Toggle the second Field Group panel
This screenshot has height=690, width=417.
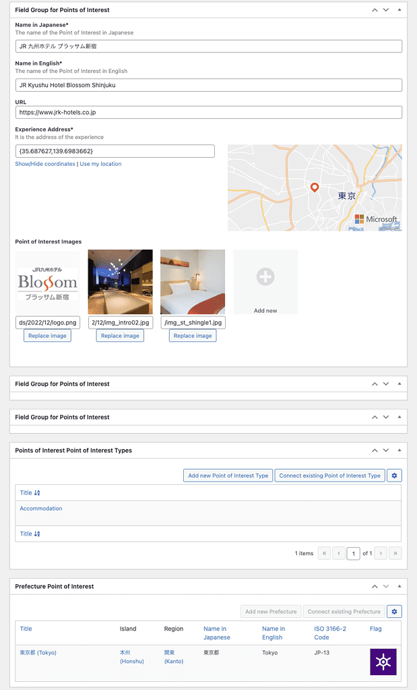(399, 384)
